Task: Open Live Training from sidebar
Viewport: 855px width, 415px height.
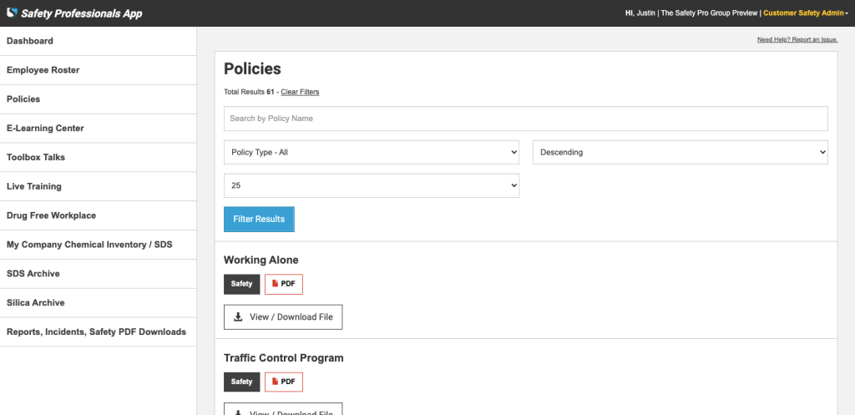Action: point(99,186)
